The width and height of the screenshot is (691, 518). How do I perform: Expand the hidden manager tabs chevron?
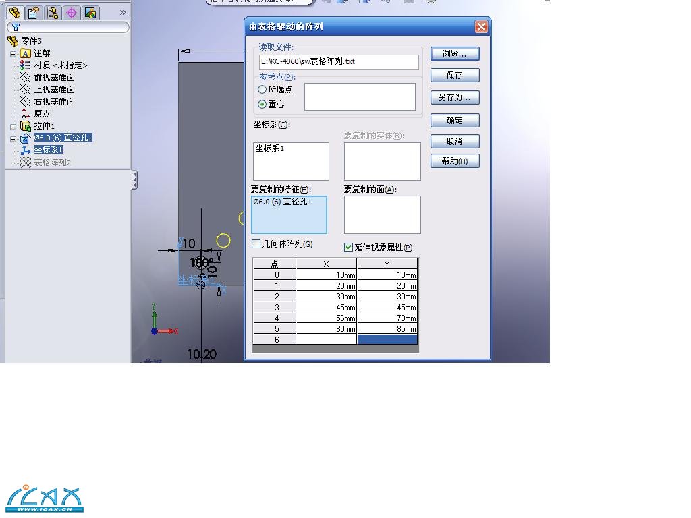[123, 12]
